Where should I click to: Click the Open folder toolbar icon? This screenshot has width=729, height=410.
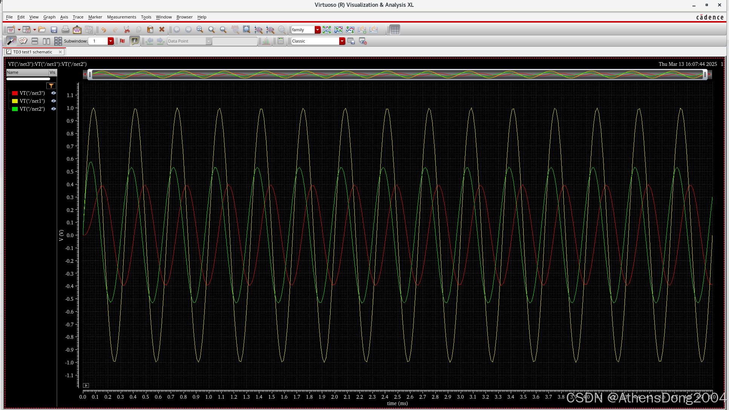pos(42,29)
